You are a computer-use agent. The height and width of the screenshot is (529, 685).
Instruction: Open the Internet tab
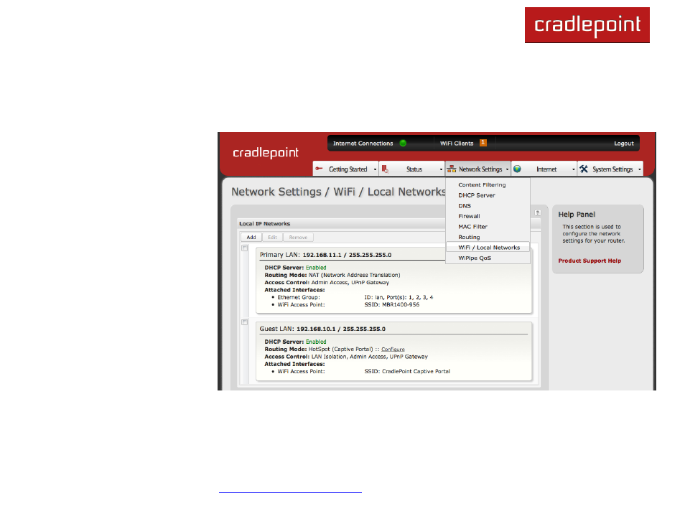point(544,169)
